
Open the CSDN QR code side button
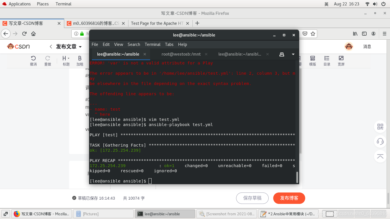coord(380,127)
